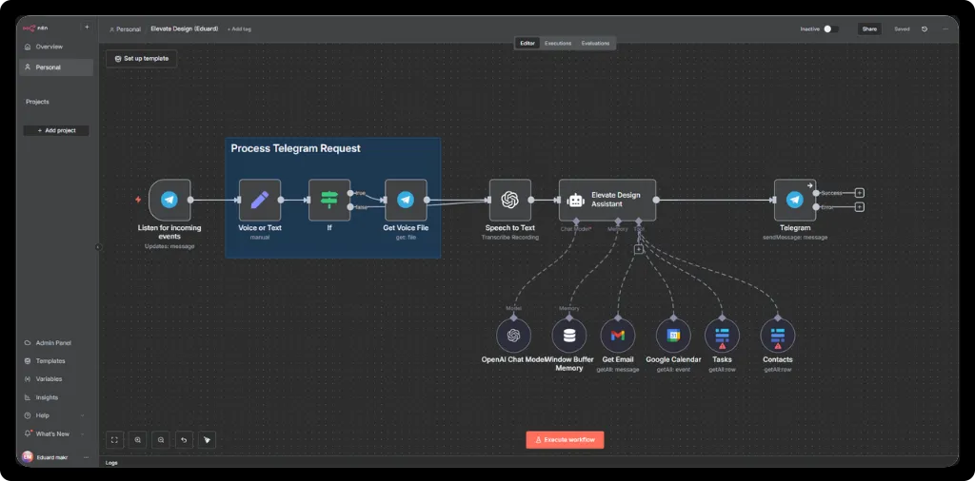This screenshot has width=975, height=481.
Task: Click the Saved status button
Action: click(902, 29)
